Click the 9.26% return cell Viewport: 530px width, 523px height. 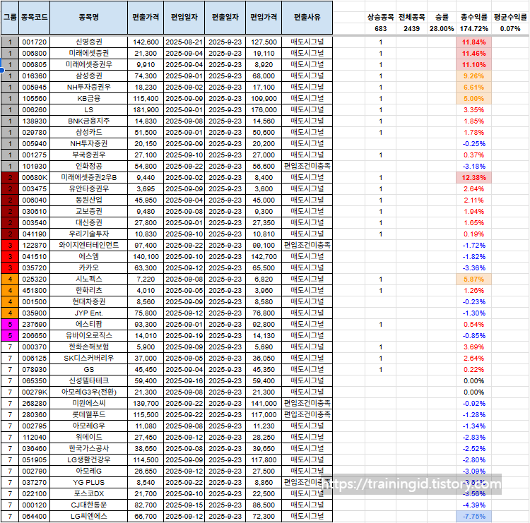[474, 76]
